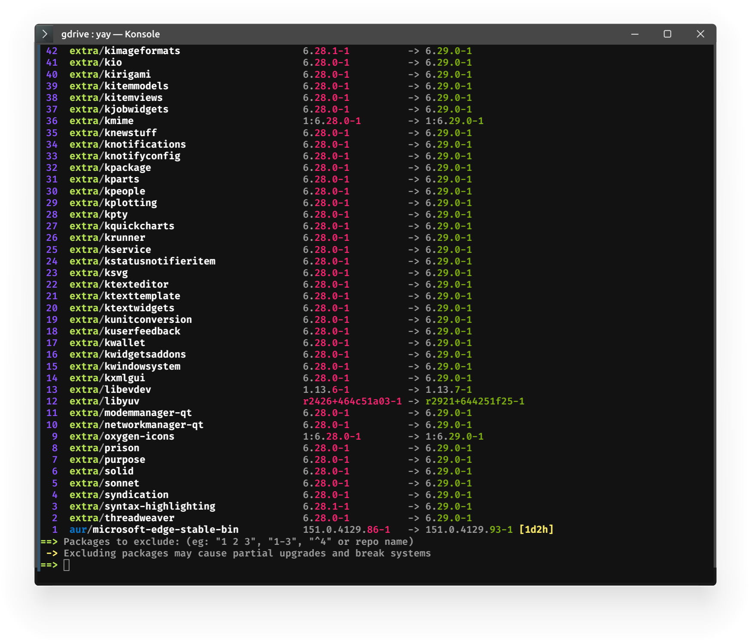Select the text 'extra/kparts'

pyautogui.click(x=104, y=179)
